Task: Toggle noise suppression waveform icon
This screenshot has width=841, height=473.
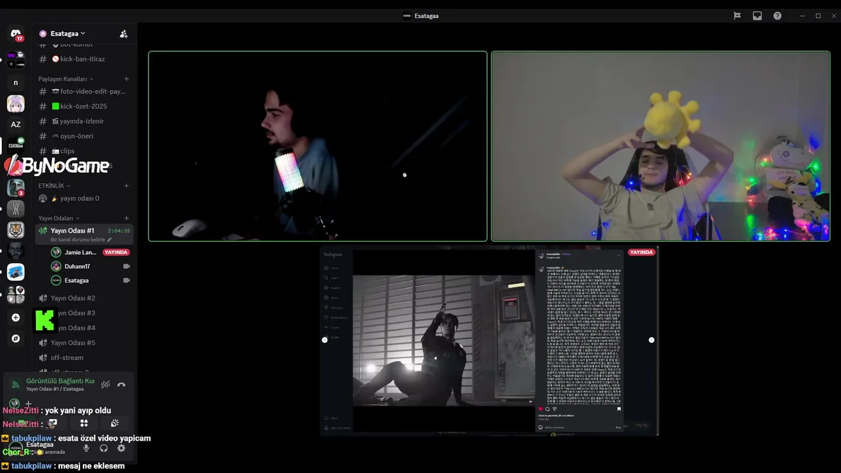Action: tap(105, 385)
